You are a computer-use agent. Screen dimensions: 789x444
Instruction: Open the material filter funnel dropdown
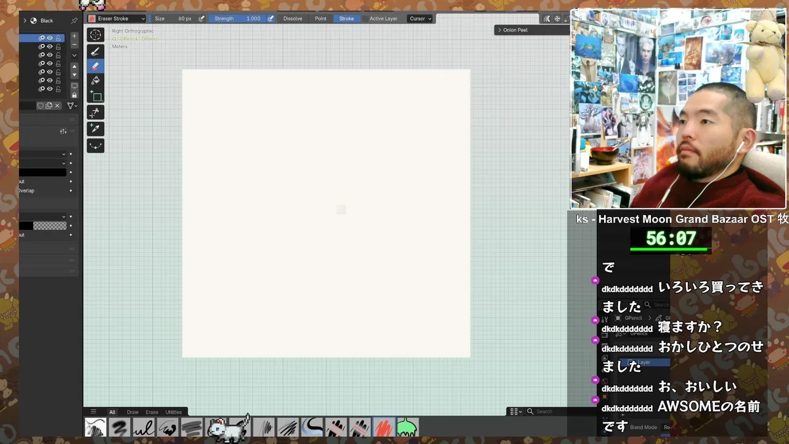[x=72, y=105]
